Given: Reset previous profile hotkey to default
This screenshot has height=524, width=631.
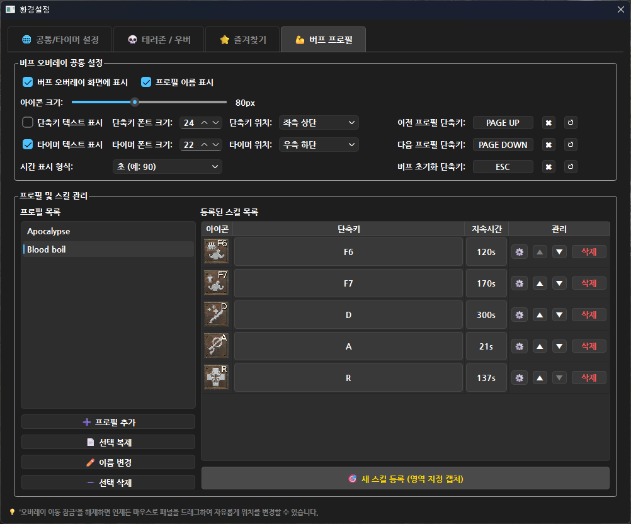Looking at the screenshot, I should (571, 123).
